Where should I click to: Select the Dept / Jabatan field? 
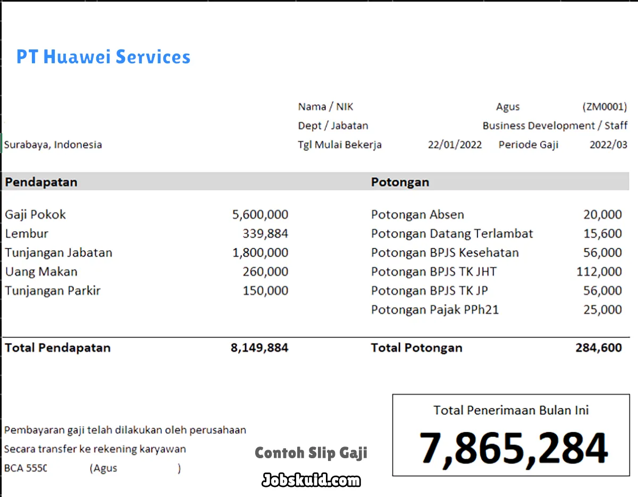point(333,125)
